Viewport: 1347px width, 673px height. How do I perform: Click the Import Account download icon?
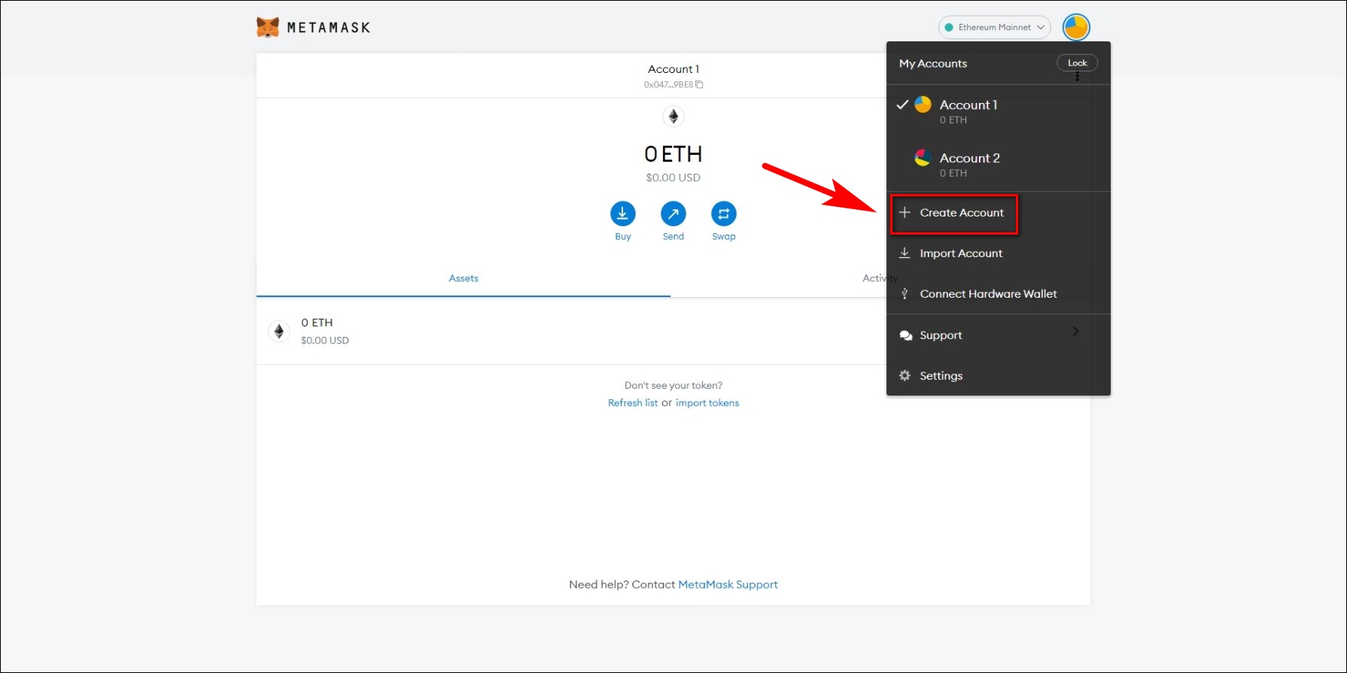click(905, 253)
